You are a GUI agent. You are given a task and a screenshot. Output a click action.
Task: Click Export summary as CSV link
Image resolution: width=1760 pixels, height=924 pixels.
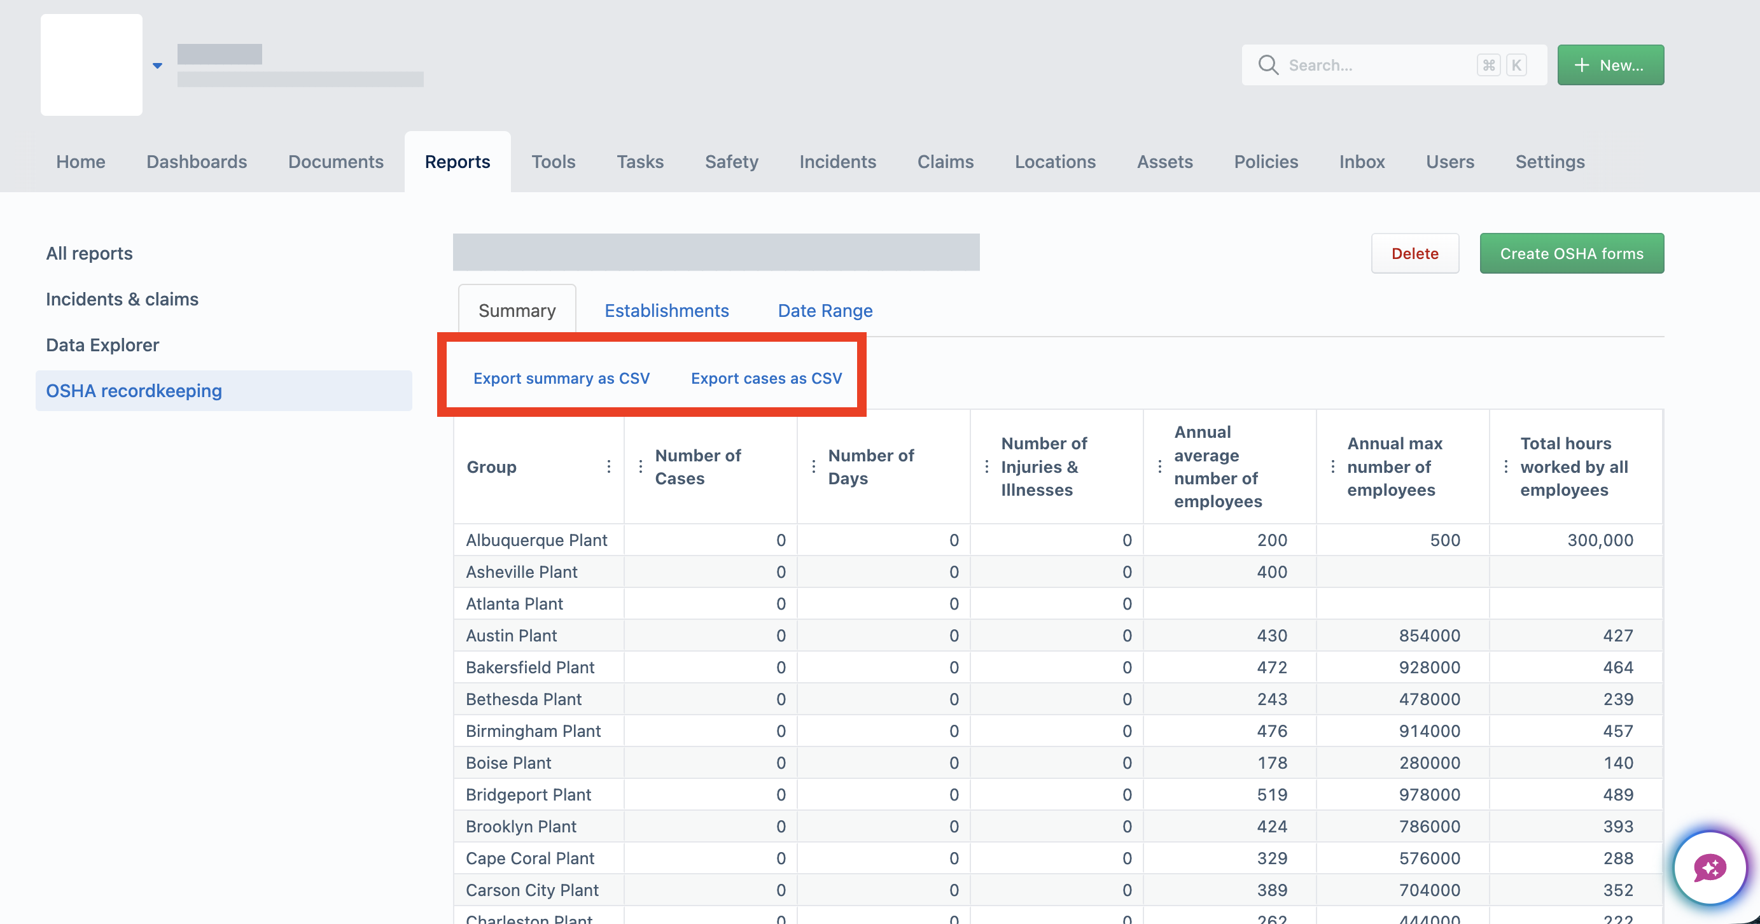point(562,378)
